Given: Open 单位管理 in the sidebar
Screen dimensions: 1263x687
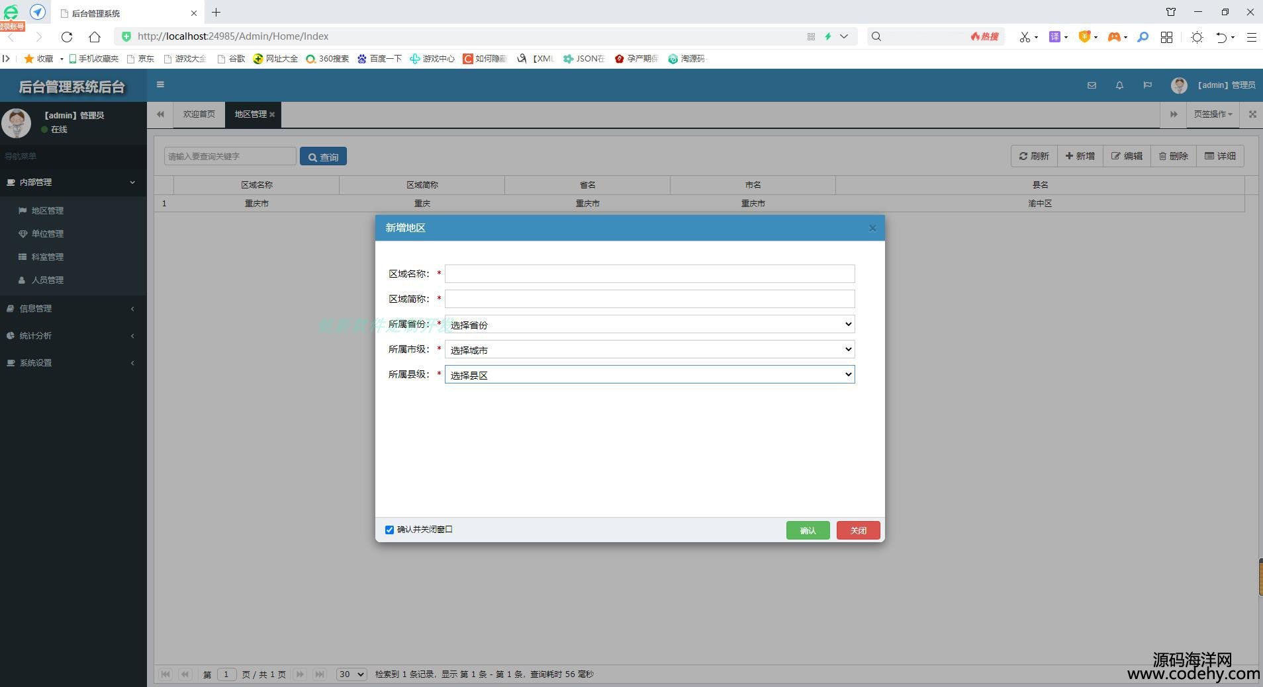Looking at the screenshot, I should pyautogui.click(x=48, y=234).
